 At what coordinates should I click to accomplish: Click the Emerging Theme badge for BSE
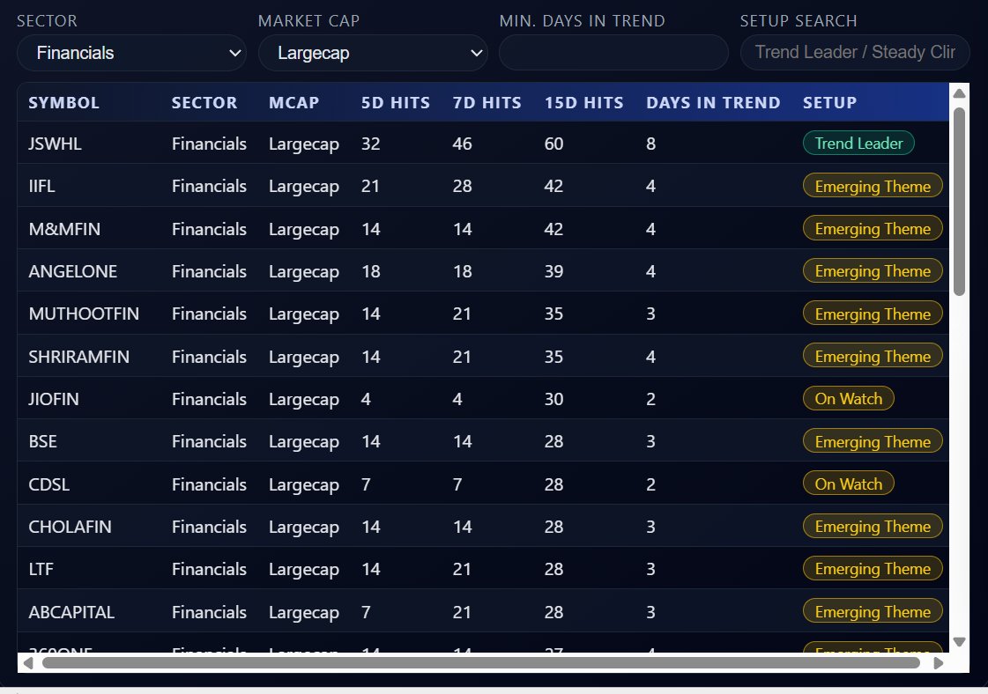873,441
